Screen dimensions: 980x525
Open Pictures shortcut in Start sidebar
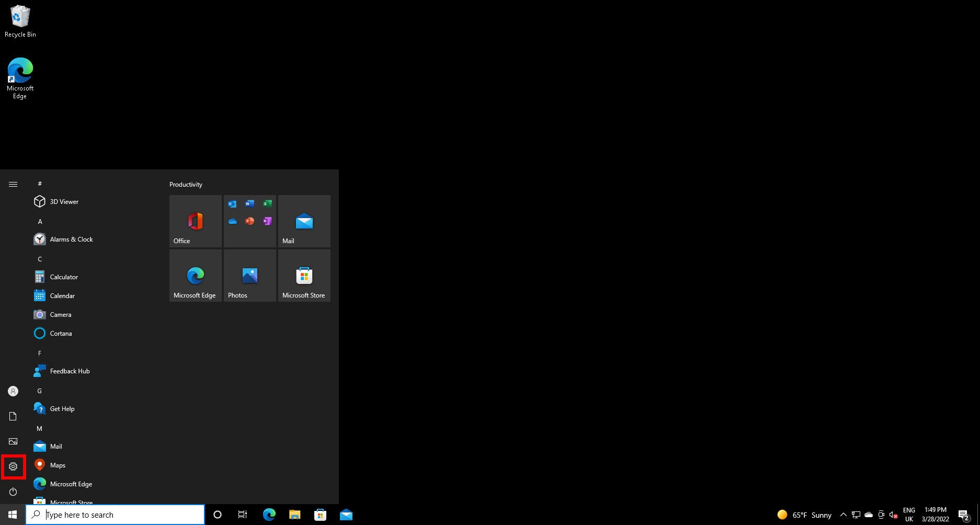[13, 441]
